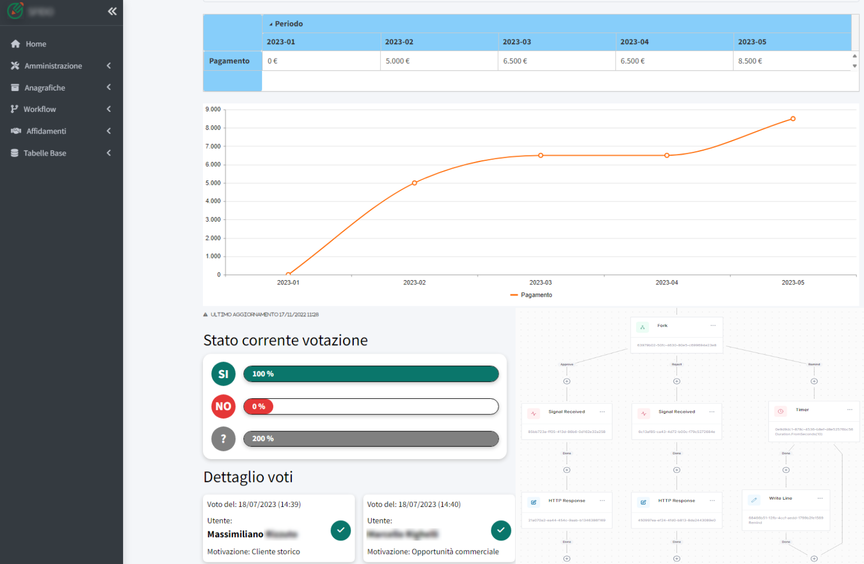
Task: Click the SI 100% progress bar
Action: (x=371, y=374)
